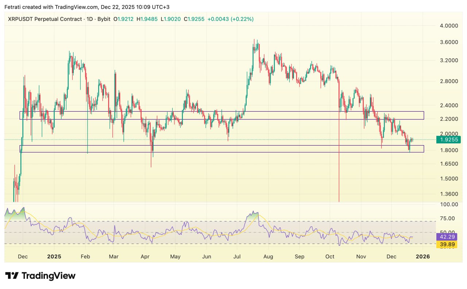Click the current price label 1.9255
Viewport: 467px width, 289px height.
coord(448,139)
